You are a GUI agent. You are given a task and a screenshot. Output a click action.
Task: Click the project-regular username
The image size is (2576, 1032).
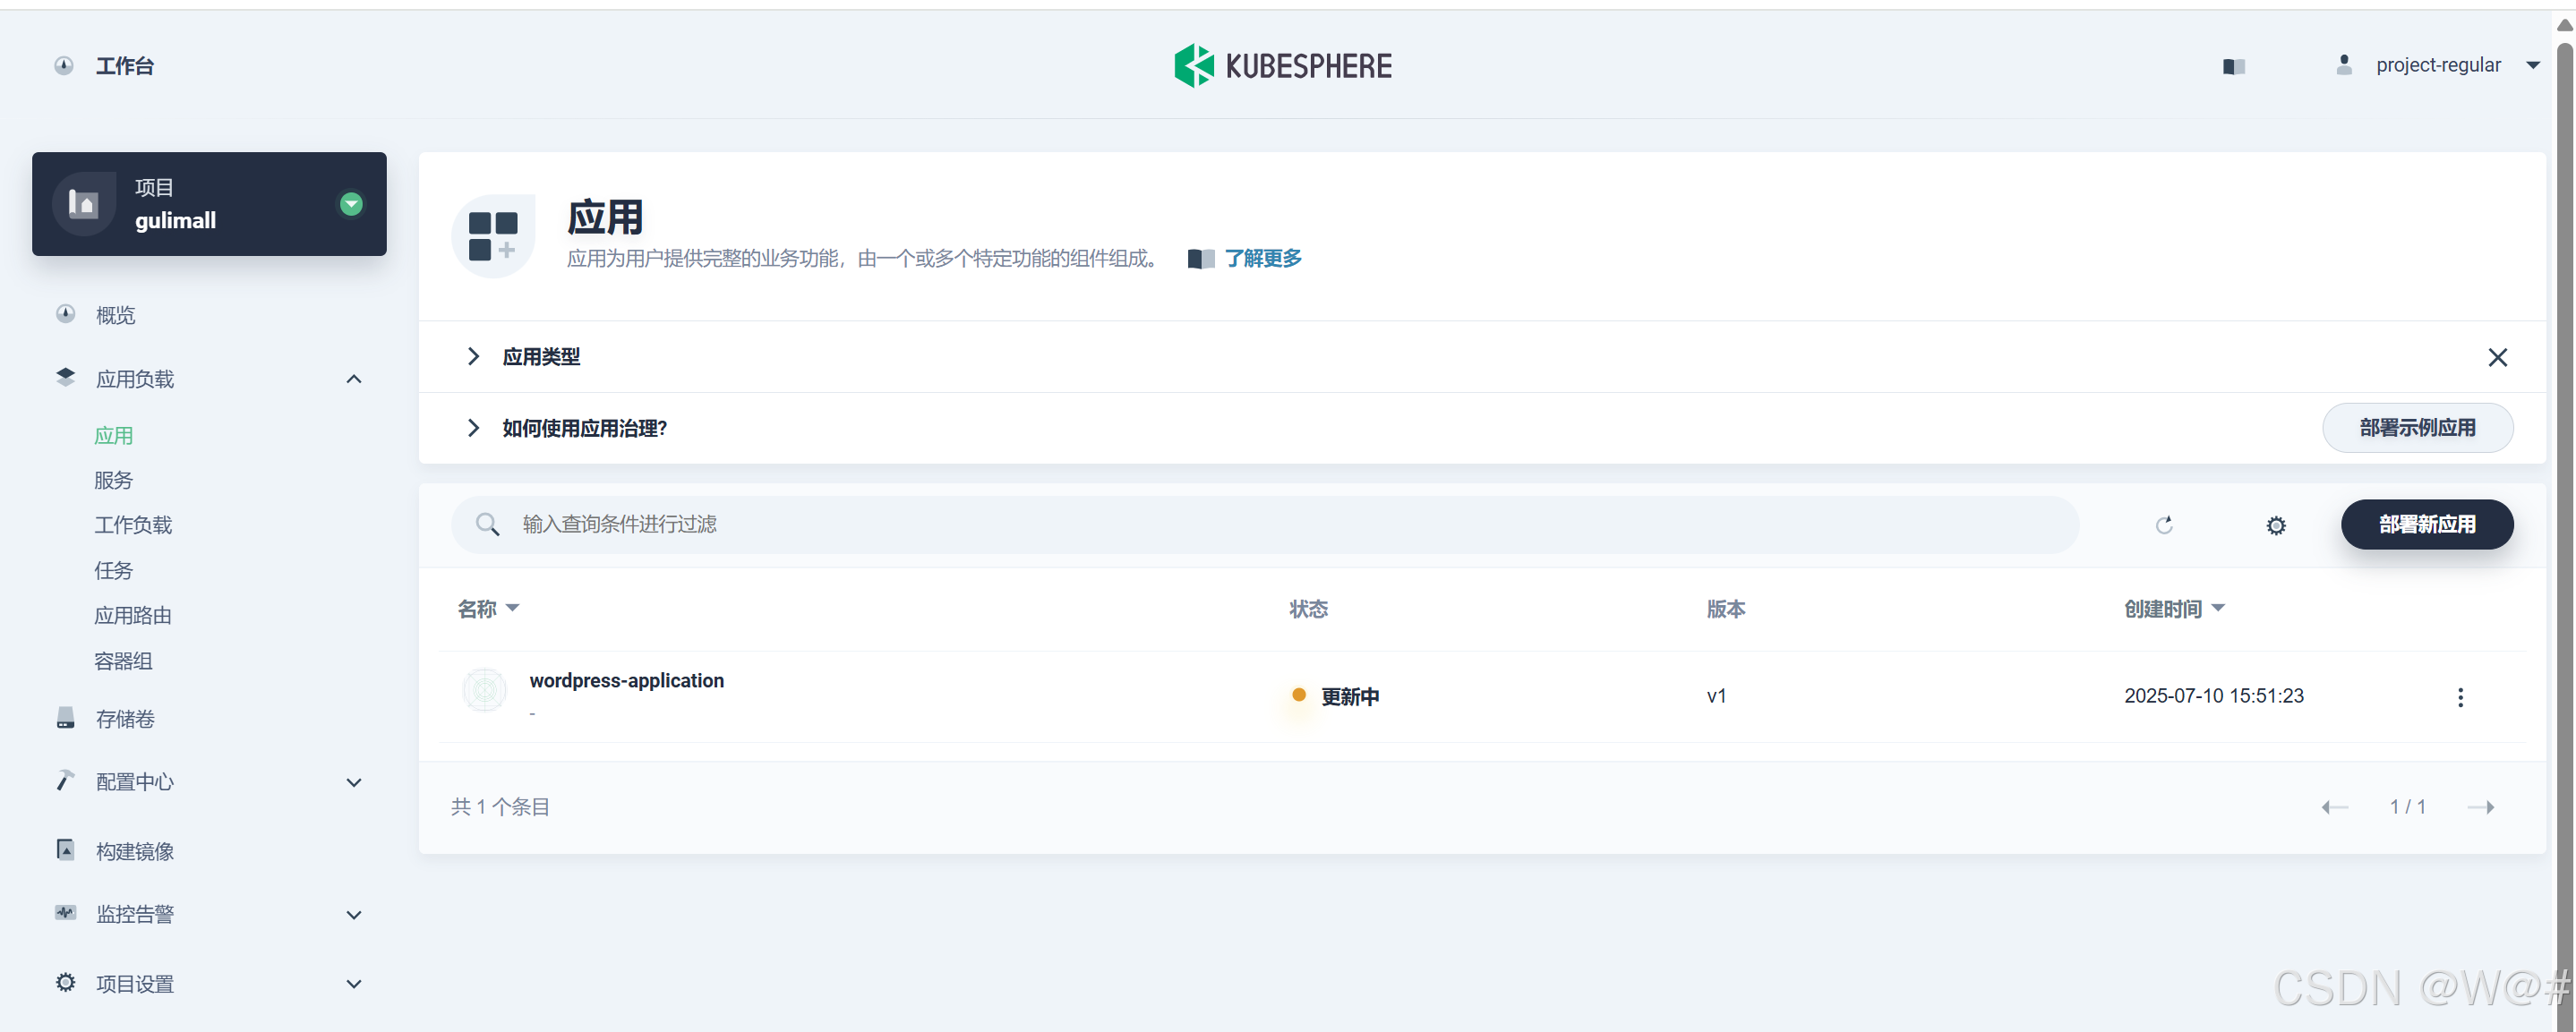(x=2438, y=65)
